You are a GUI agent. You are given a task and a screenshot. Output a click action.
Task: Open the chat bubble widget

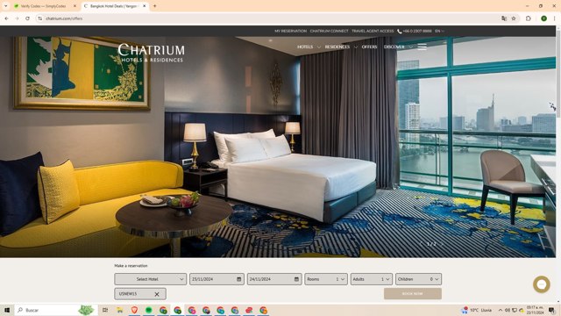pyautogui.click(x=542, y=284)
